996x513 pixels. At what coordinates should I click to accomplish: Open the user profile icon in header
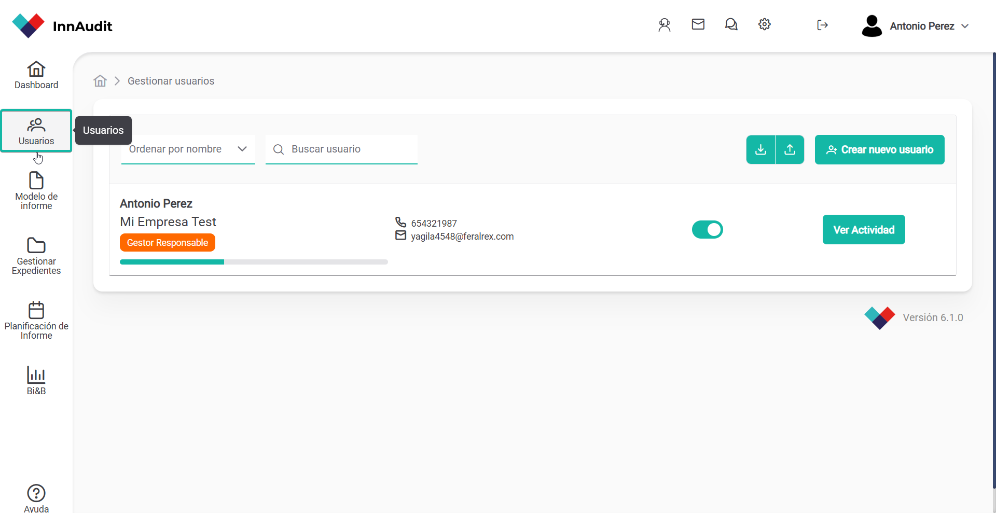(664, 25)
